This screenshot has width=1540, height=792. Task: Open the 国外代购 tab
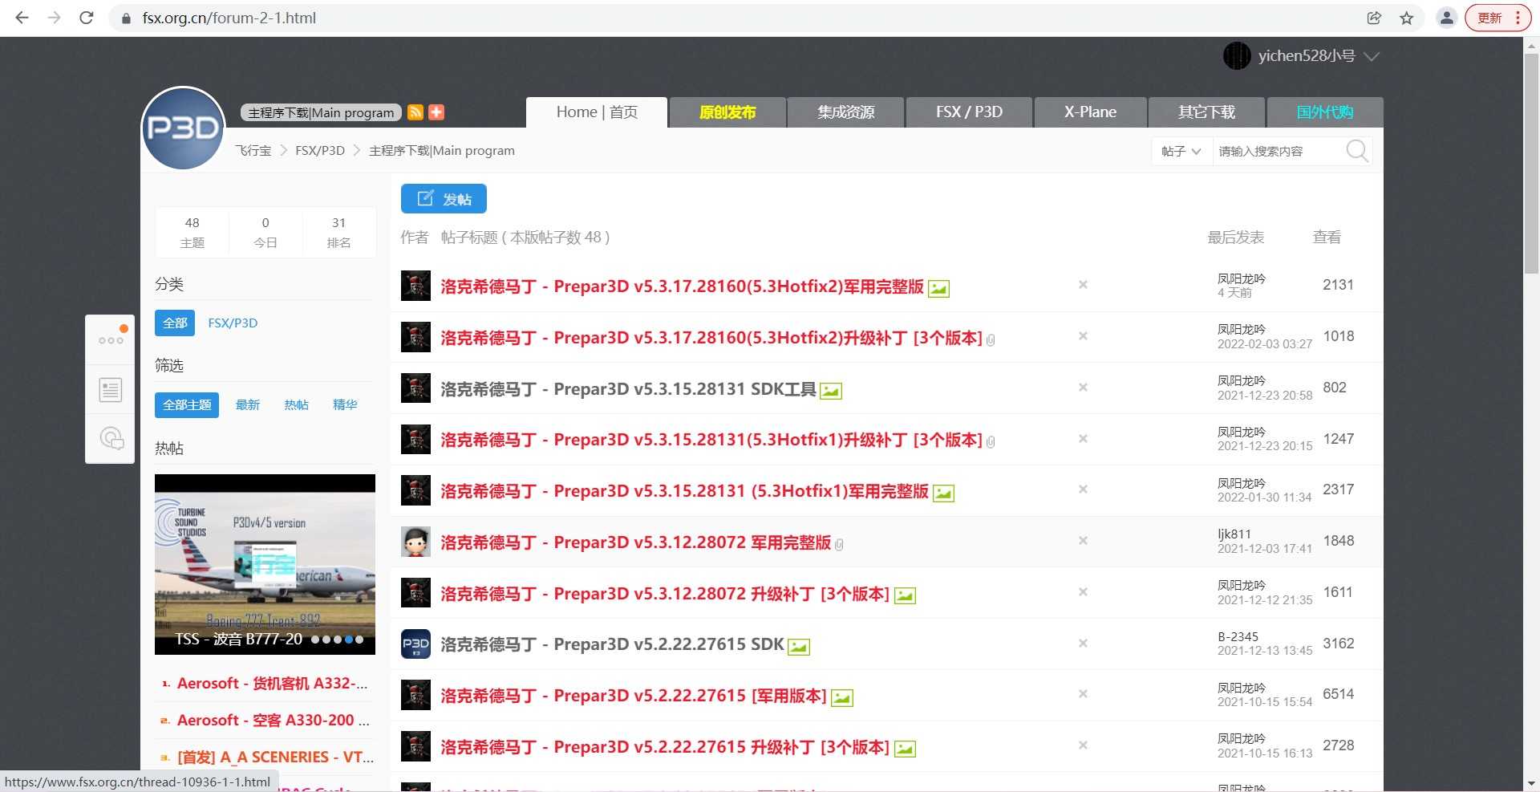(x=1325, y=112)
